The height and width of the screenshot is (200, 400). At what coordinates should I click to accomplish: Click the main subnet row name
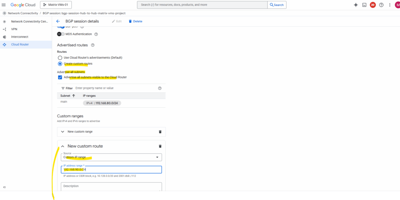click(x=64, y=102)
